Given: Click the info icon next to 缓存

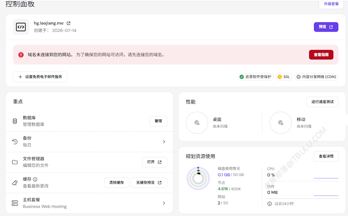Looking at the screenshot, I should [35, 179].
